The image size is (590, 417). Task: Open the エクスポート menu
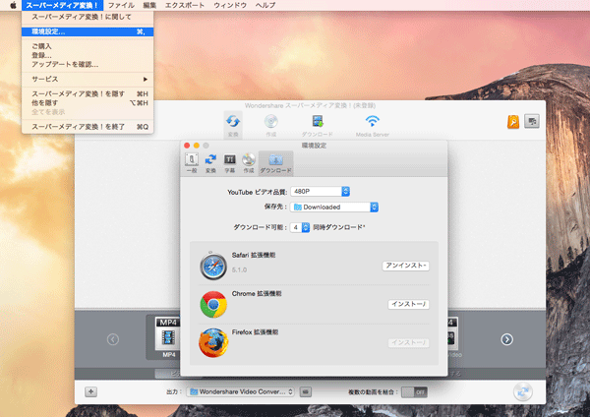pyautogui.click(x=185, y=5)
